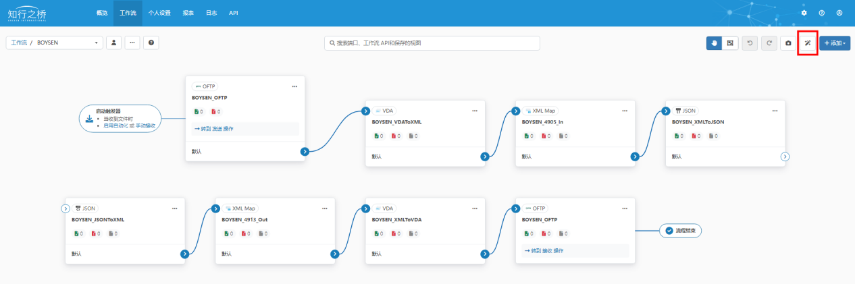Click the 启用自动化 link in start trigger

(116, 124)
